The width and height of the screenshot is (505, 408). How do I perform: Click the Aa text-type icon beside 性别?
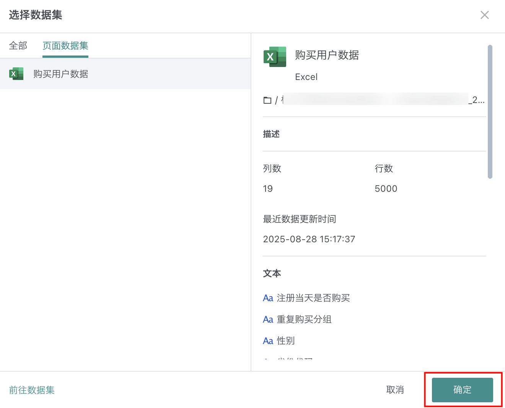(x=268, y=341)
